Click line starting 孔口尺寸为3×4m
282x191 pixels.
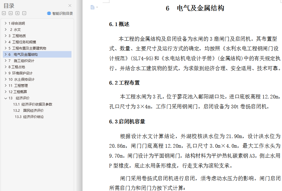[190, 106]
